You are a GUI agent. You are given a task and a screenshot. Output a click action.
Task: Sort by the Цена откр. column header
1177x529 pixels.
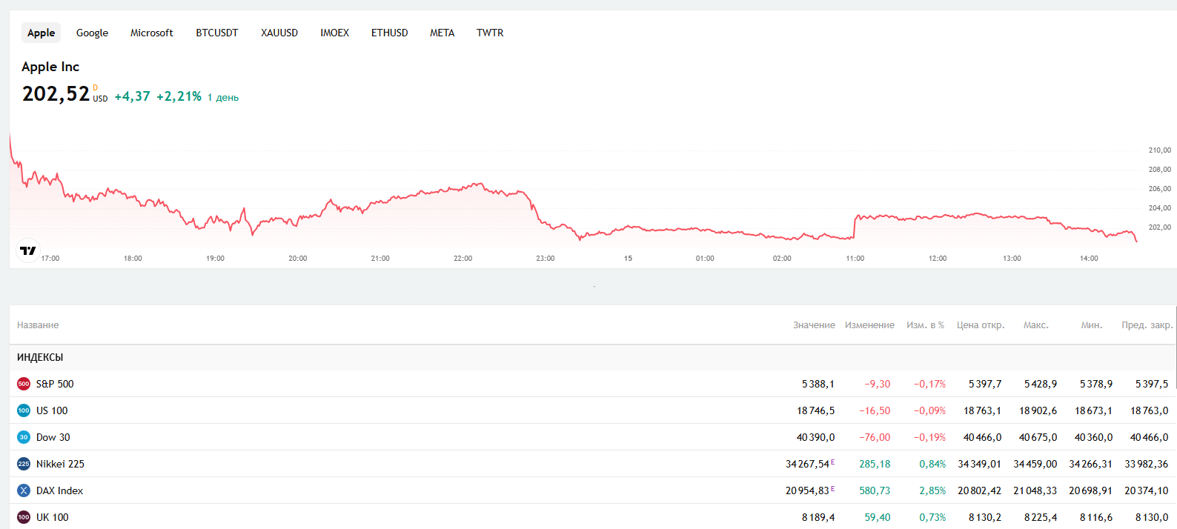[981, 325]
